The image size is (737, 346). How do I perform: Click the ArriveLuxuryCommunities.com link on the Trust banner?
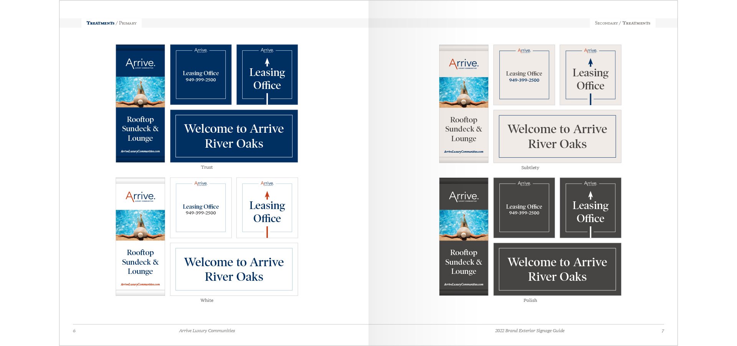click(x=140, y=152)
